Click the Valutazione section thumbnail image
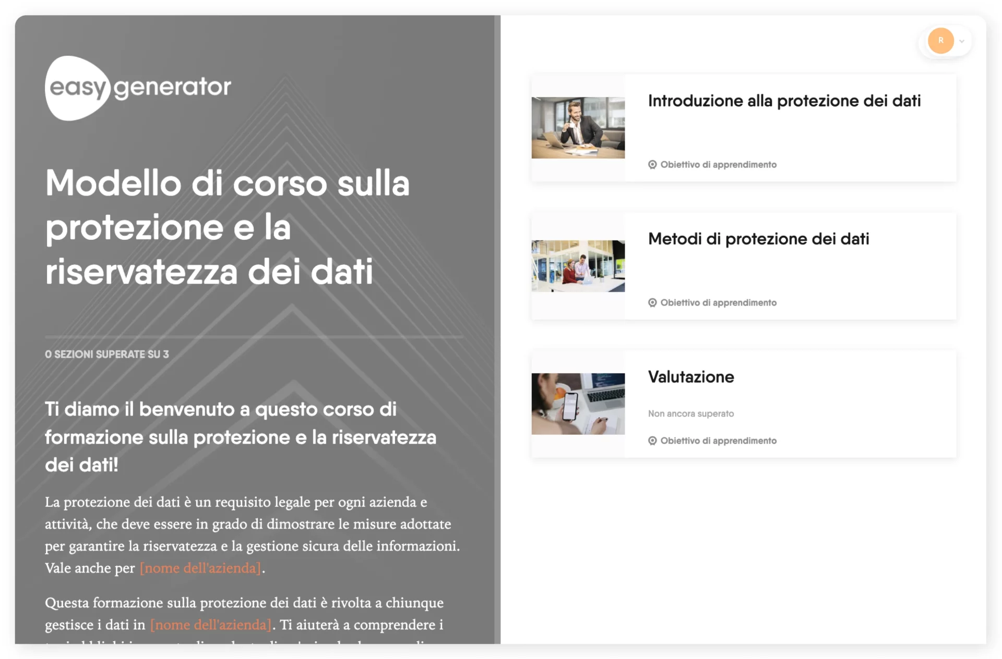1002x659 pixels. (x=579, y=404)
